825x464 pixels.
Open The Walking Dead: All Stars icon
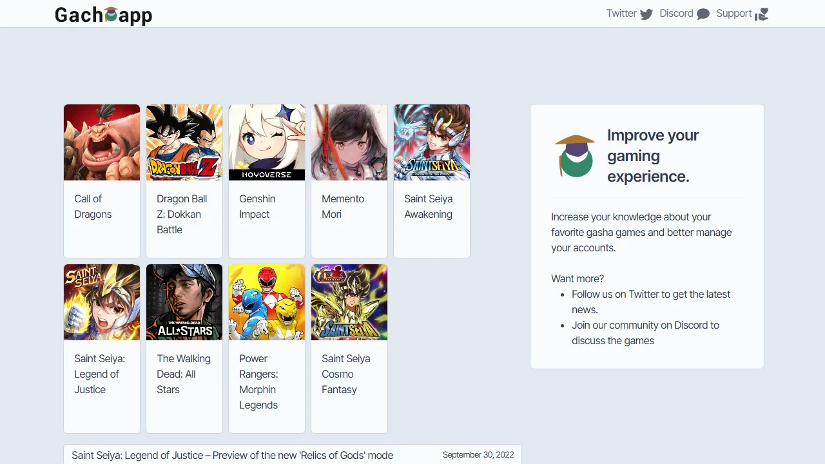point(184,302)
